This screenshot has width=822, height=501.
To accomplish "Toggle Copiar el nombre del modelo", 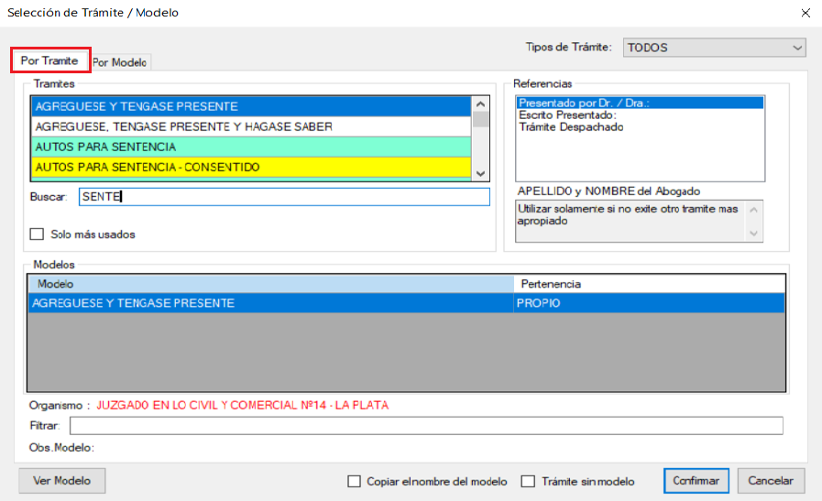I will click(355, 481).
